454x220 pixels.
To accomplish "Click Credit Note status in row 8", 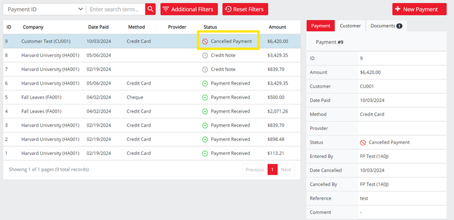I will (223, 55).
